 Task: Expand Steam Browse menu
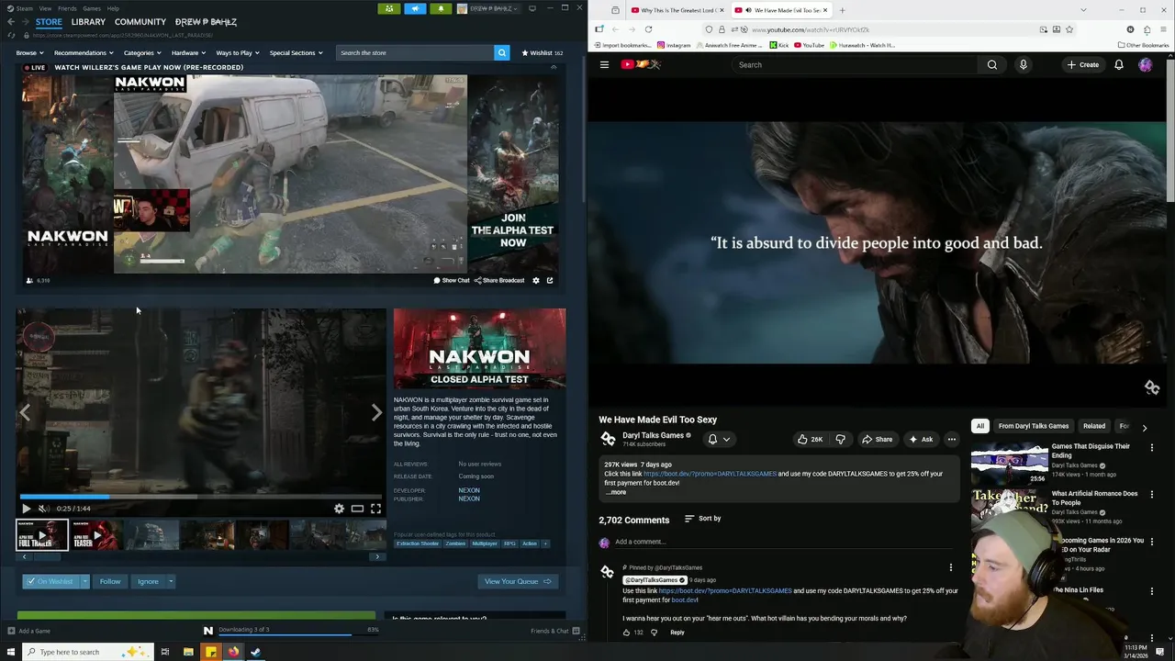pos(29,52)
